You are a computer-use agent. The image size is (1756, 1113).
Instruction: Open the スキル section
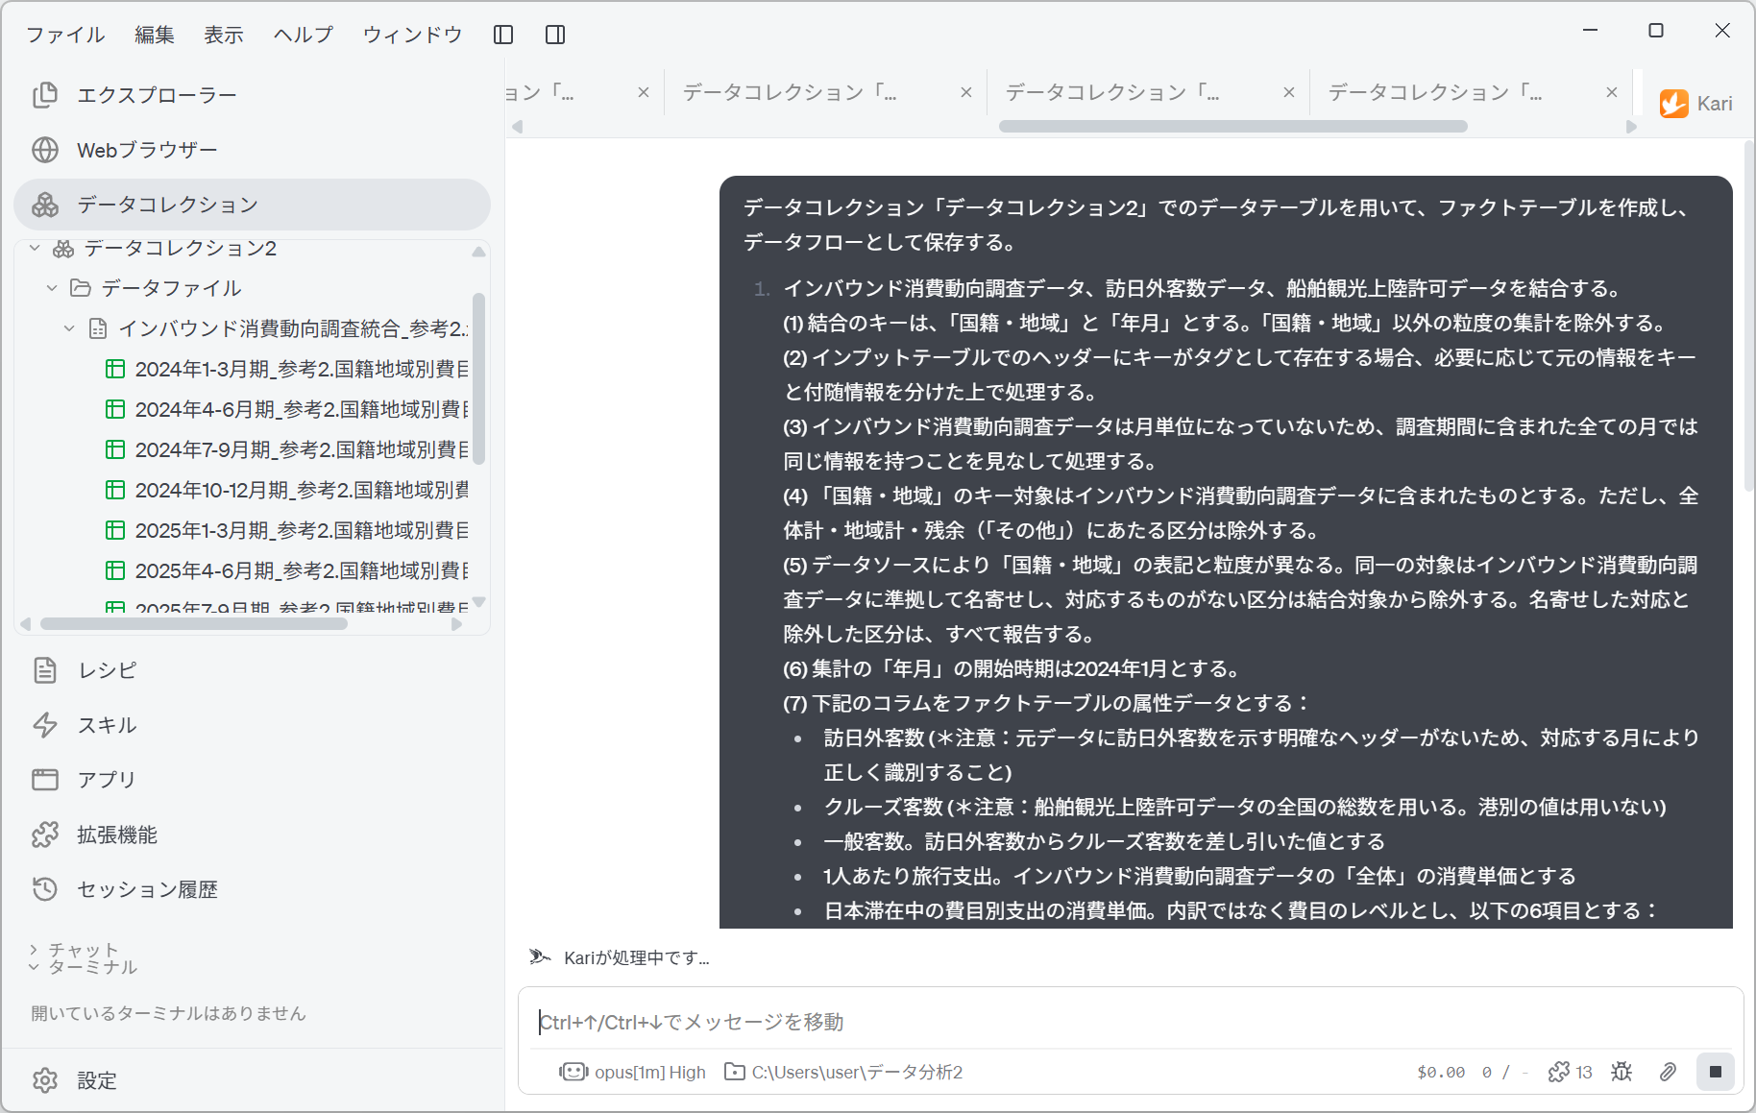252,725
